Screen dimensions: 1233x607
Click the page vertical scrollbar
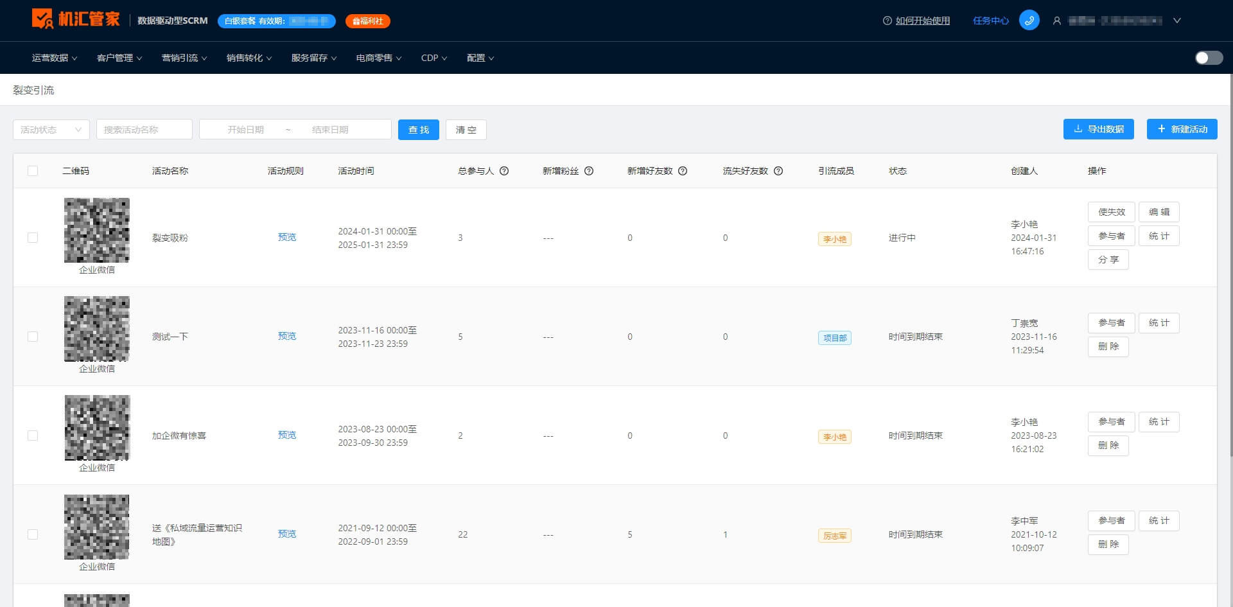1230,265
